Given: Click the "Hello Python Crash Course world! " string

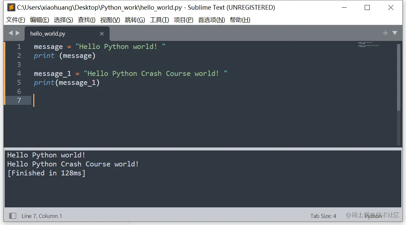Looking at the screenshot, I should pos(156,74).
